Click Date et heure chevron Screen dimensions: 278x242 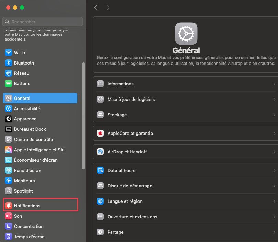pos(274,170)
